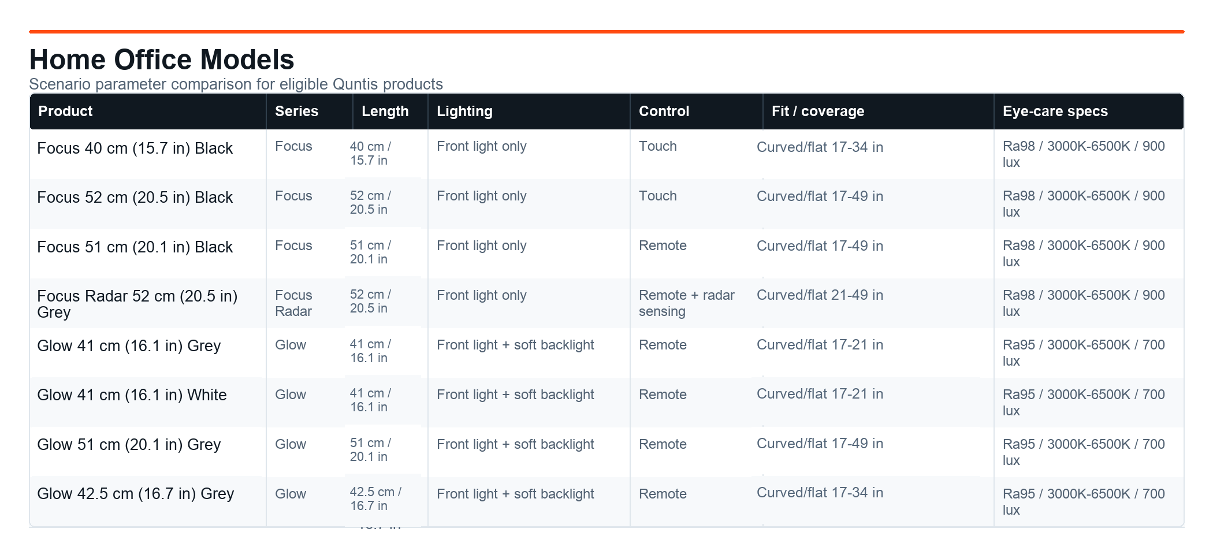Select Focus 51 cm (20.1 in) Black

click(x=135, y=247)
